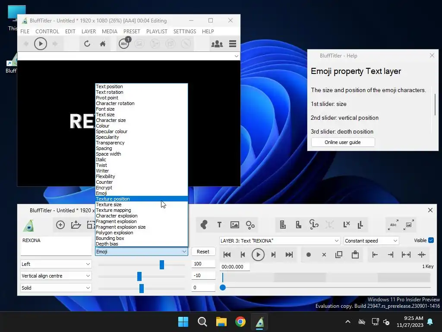Click the Online user guide button
This screenshot has width=442, height=332.
[343, 142]
